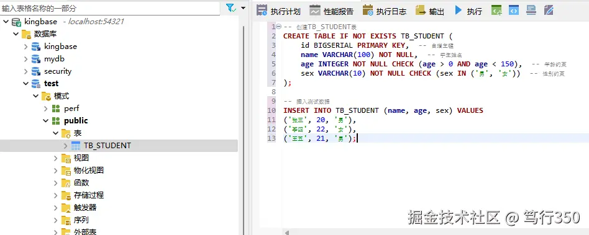Click the security database icon

pos(36,71)
